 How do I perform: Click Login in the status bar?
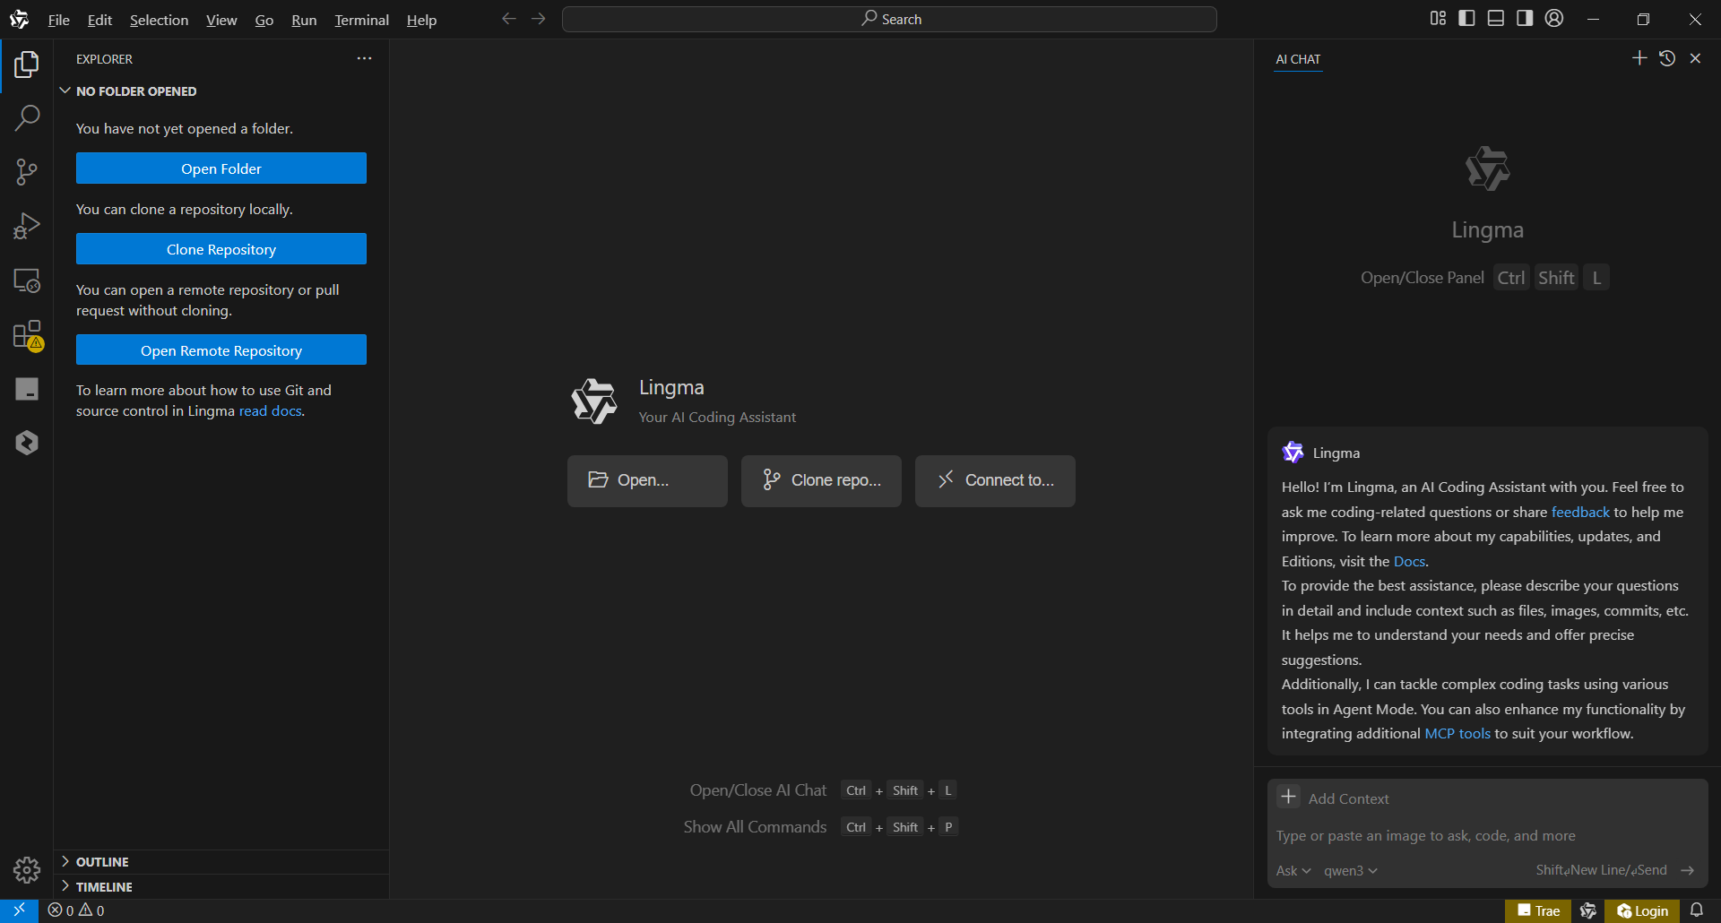[x=1643, y=910]
